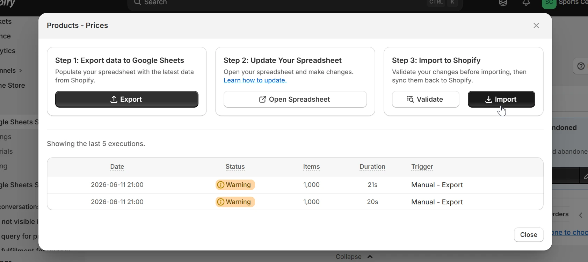The width and height of the screenshot is (588, 262).
Task: Click the Items column header
Action: (312, 167)
